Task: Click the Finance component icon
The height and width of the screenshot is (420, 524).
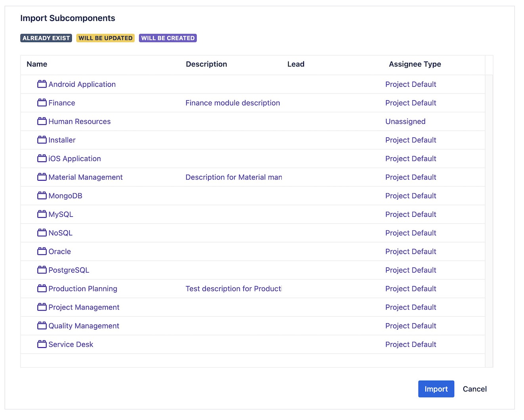Action: coord(42,103)
